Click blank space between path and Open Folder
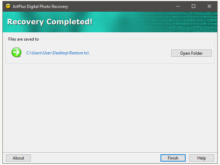 tap(131, 53)
